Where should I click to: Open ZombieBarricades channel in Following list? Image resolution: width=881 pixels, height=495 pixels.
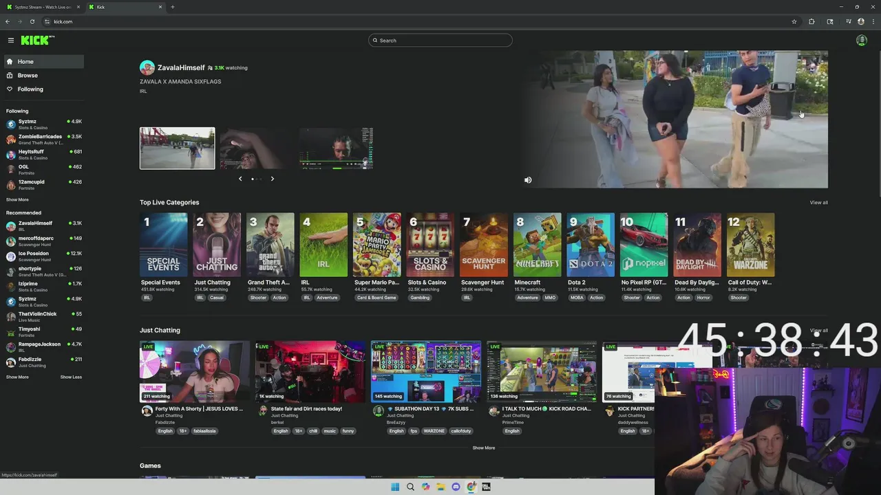44,140
